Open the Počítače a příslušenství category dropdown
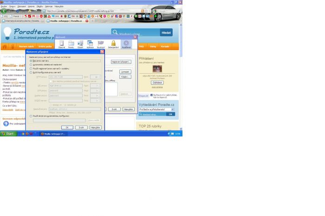The height and width of the screenshot is (216, 325). coord(156,109)
